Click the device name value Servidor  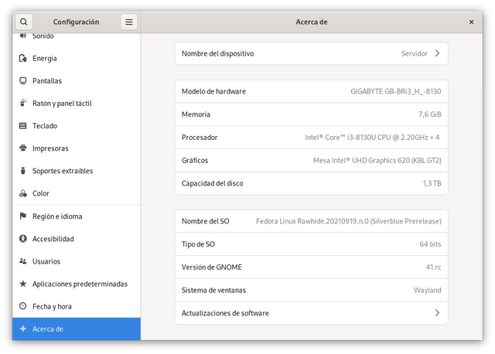[415, 53]
